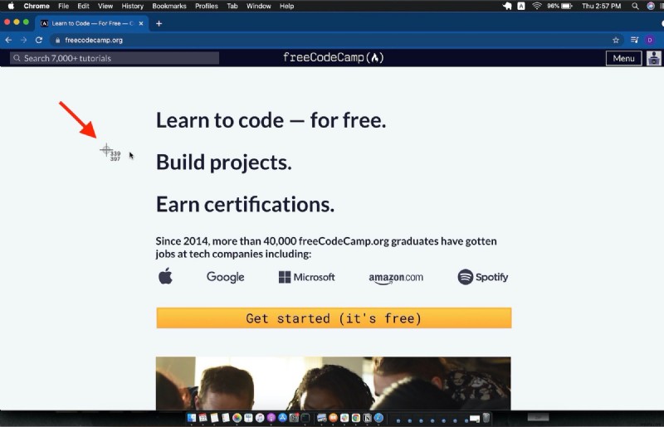The image size is (664, 427).
Task: Open the purple D profile avatar
Action: tap(650, 40)
